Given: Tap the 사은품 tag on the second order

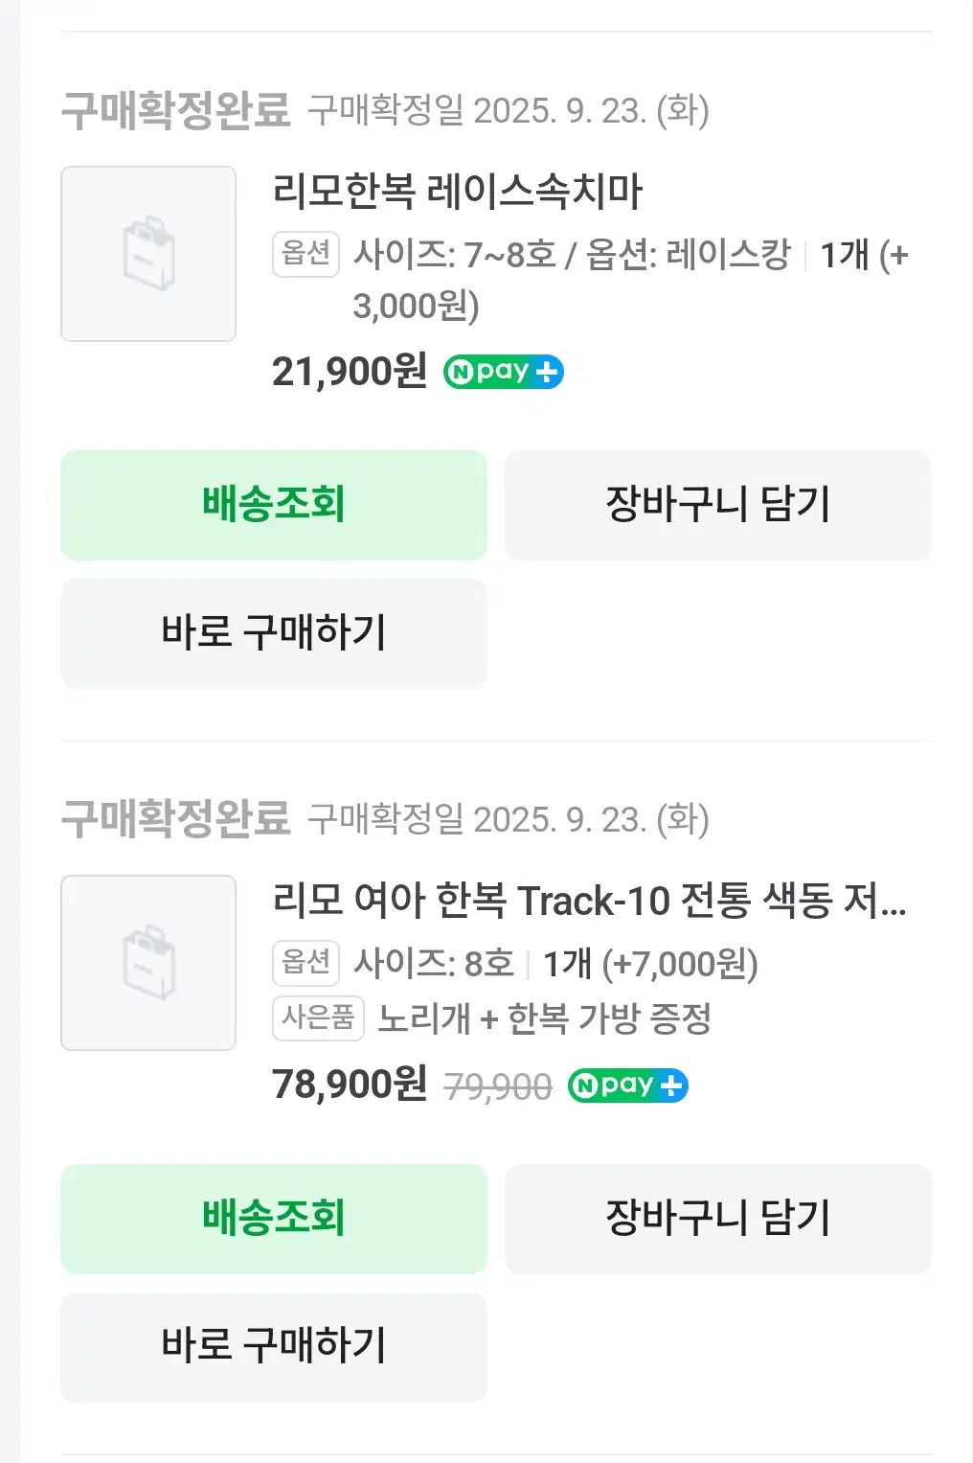Looking at the screenshot, I should tap(318, 1017).
